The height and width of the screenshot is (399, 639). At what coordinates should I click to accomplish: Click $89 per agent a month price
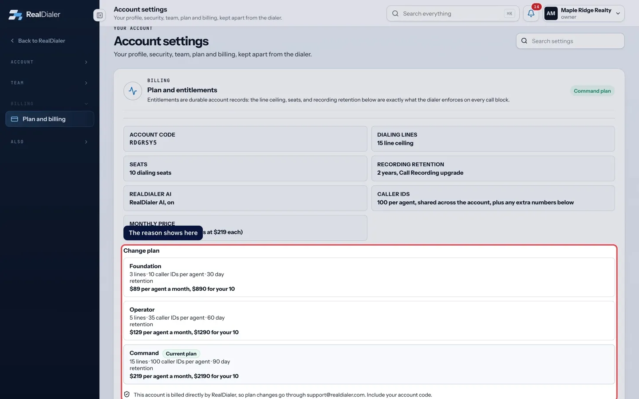[182, 289]
